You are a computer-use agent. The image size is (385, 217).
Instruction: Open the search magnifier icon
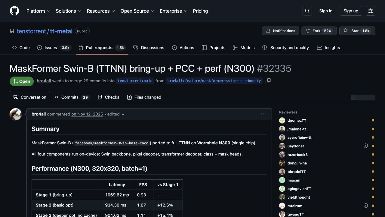click(x=307, y=11)
